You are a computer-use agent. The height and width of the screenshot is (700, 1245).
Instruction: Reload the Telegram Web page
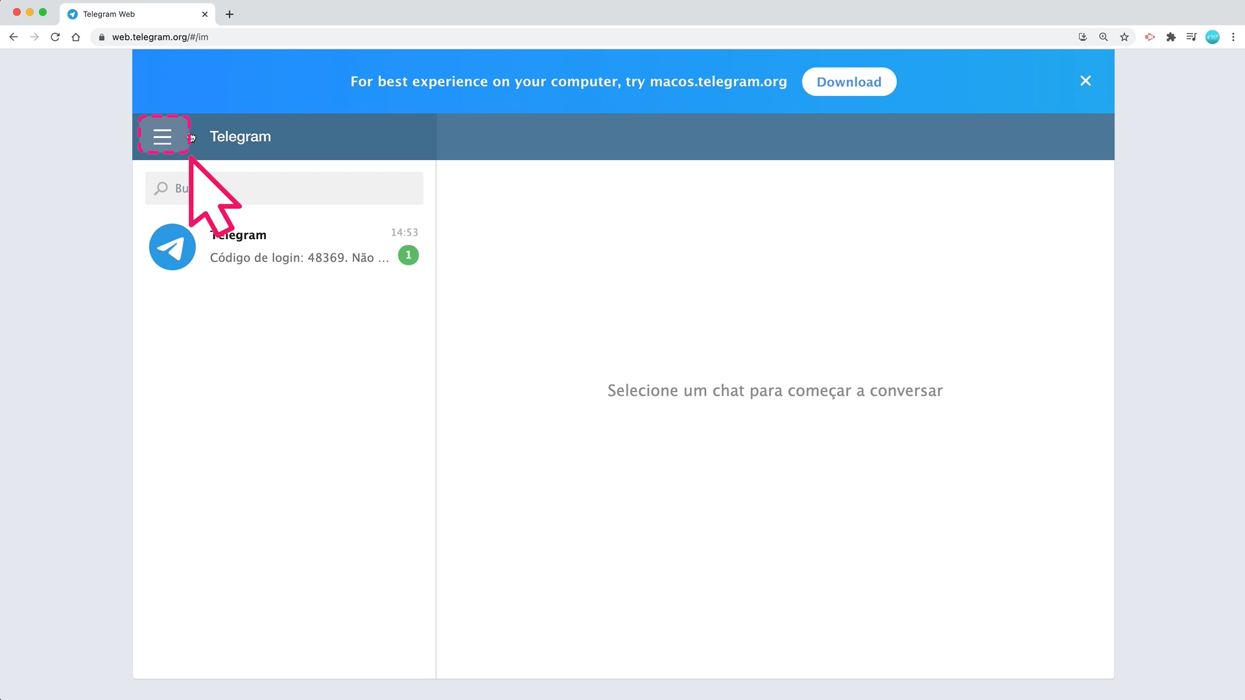pos(55,37)
